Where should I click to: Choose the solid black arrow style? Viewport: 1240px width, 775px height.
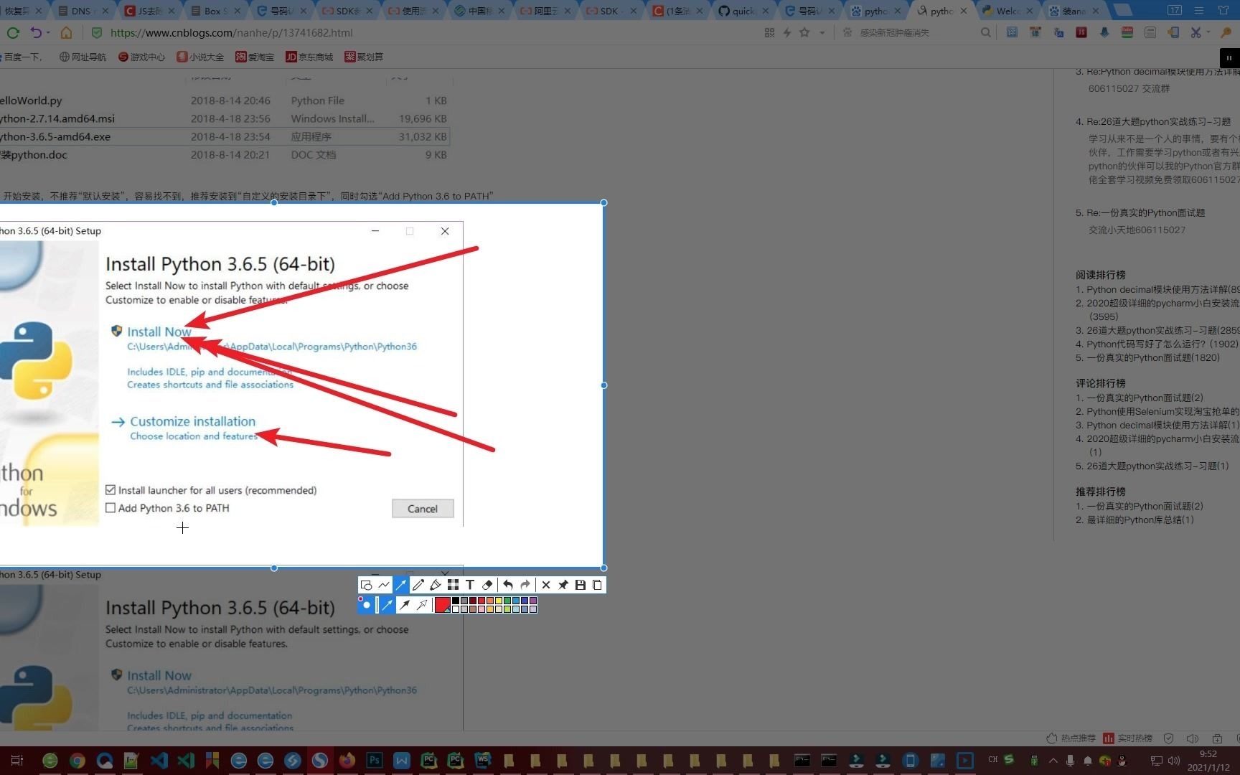(x=405, y=606)
